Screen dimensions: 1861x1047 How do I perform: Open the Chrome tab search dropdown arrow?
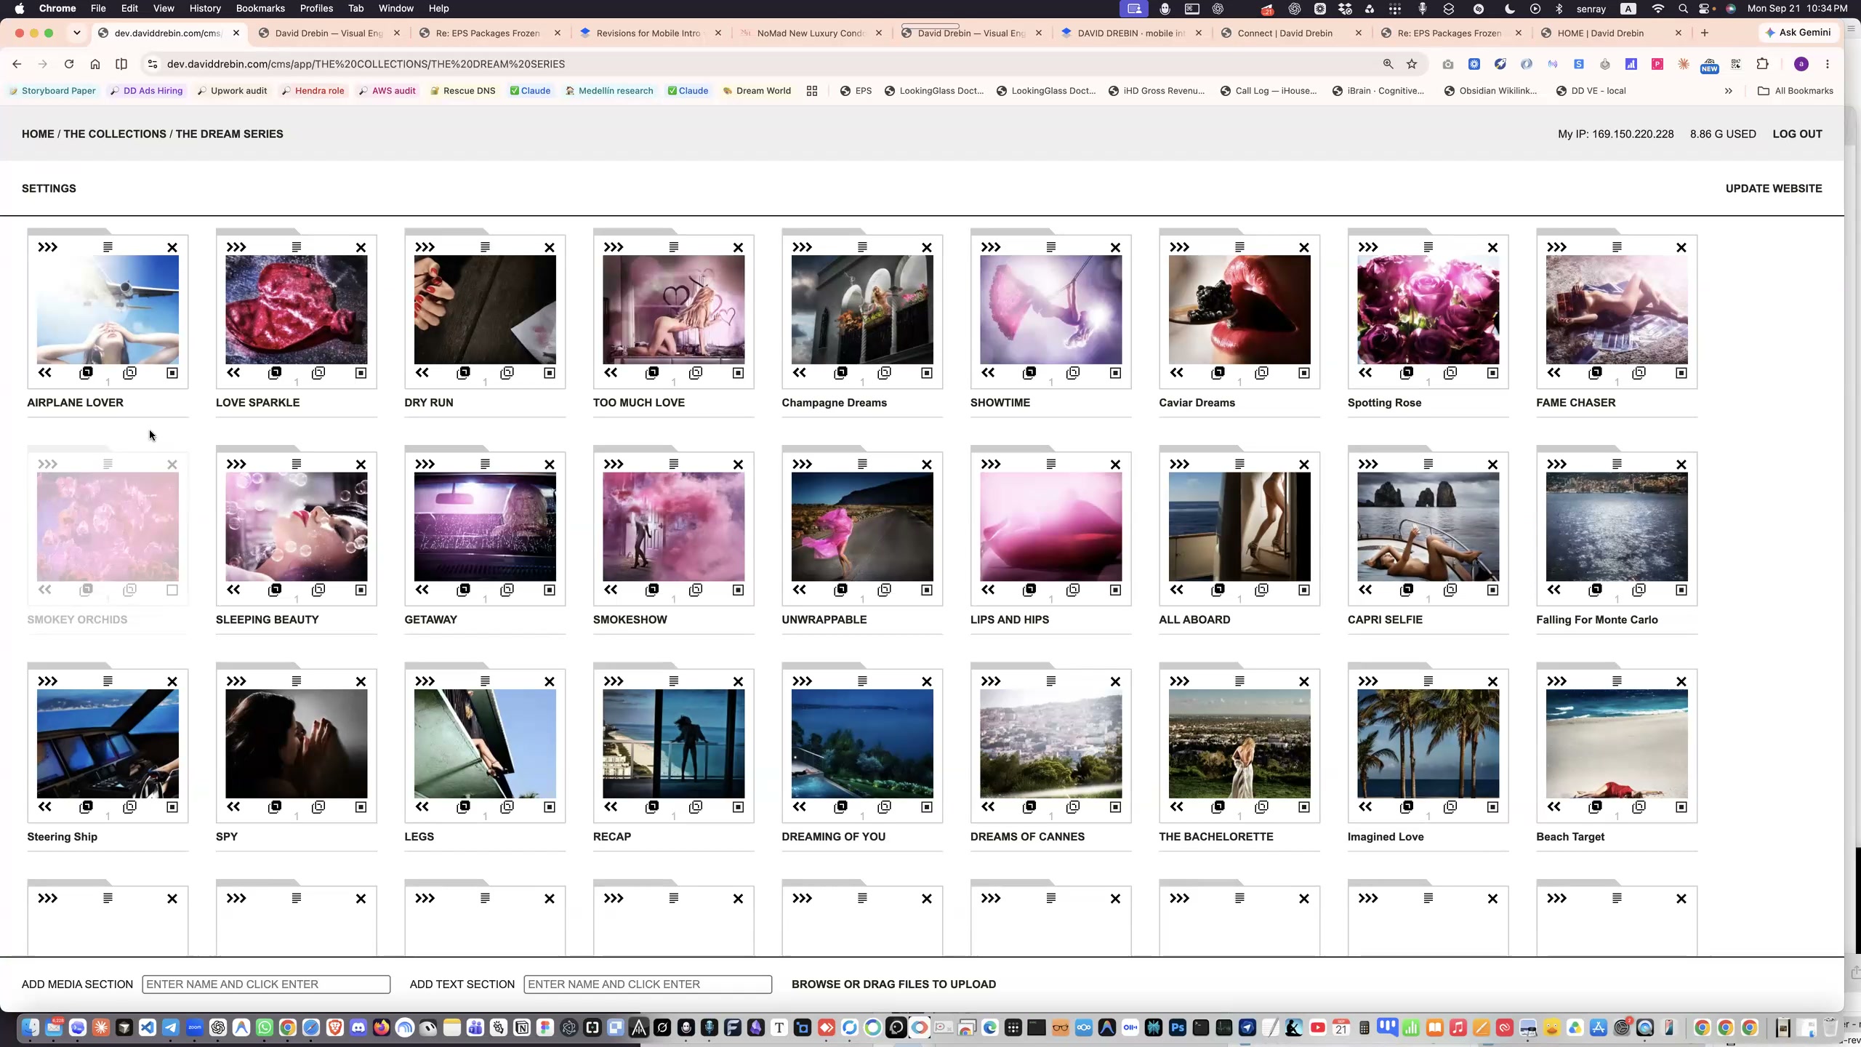pos(76,33)
